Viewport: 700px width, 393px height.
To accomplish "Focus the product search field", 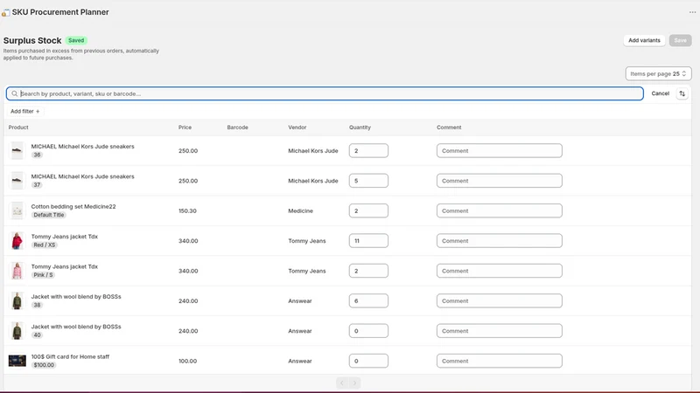I will (x=325, y=93).
